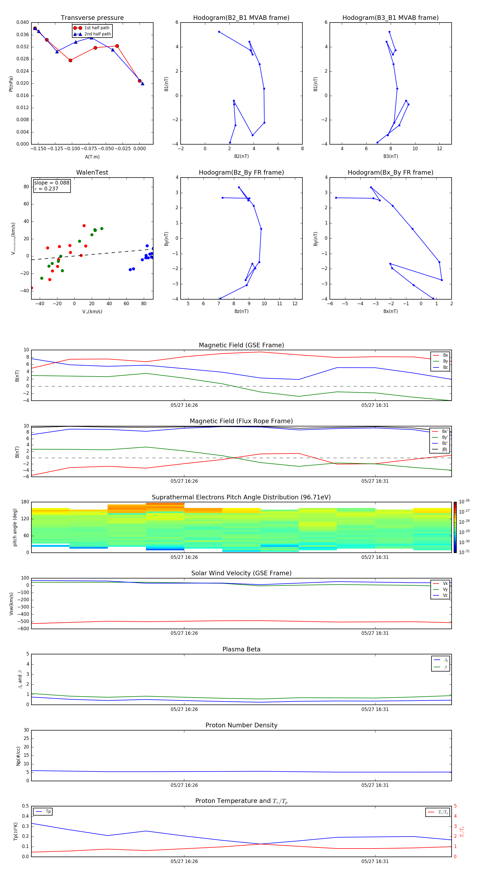Viewport: 483px width, 885px height.
Task: Click "|B|" in the Flux Rope Frame legend
Action: [445, 449]
